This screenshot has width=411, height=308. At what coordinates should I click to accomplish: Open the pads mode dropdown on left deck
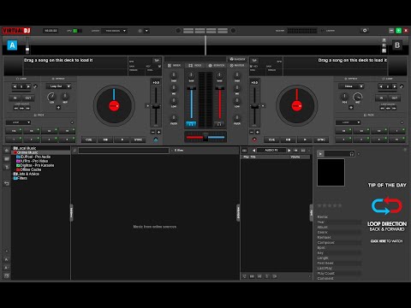click(18, 122)
